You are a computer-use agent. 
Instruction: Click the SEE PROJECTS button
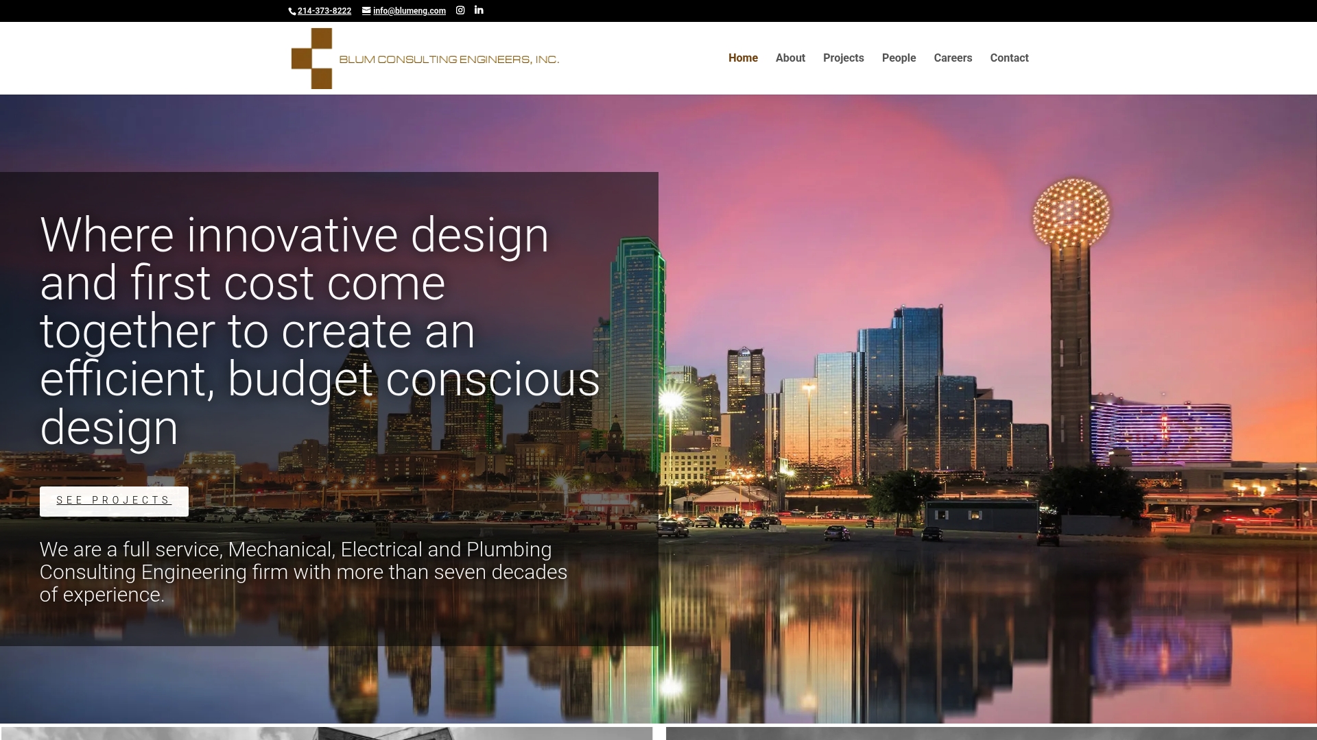click(x=114, y=501)
